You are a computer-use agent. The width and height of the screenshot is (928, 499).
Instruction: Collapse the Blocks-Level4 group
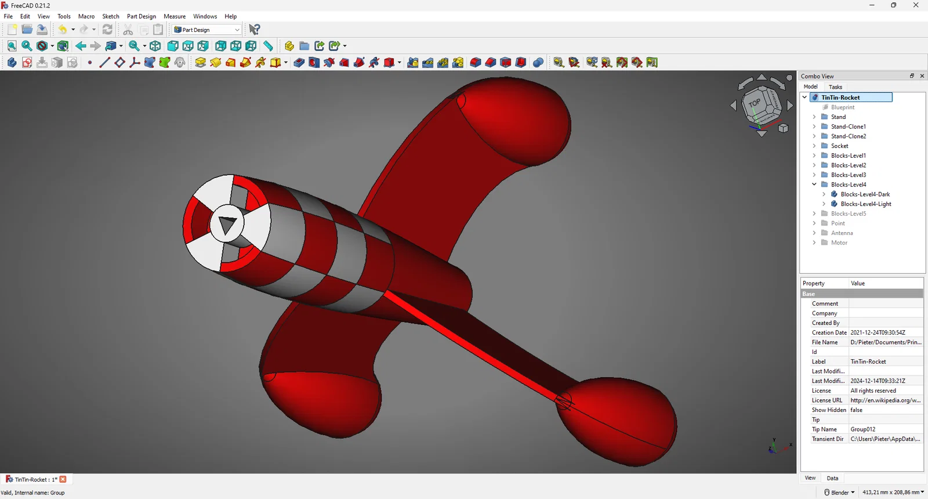814,185
